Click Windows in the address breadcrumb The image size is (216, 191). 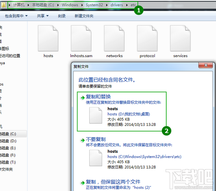(x=70, y=5)
